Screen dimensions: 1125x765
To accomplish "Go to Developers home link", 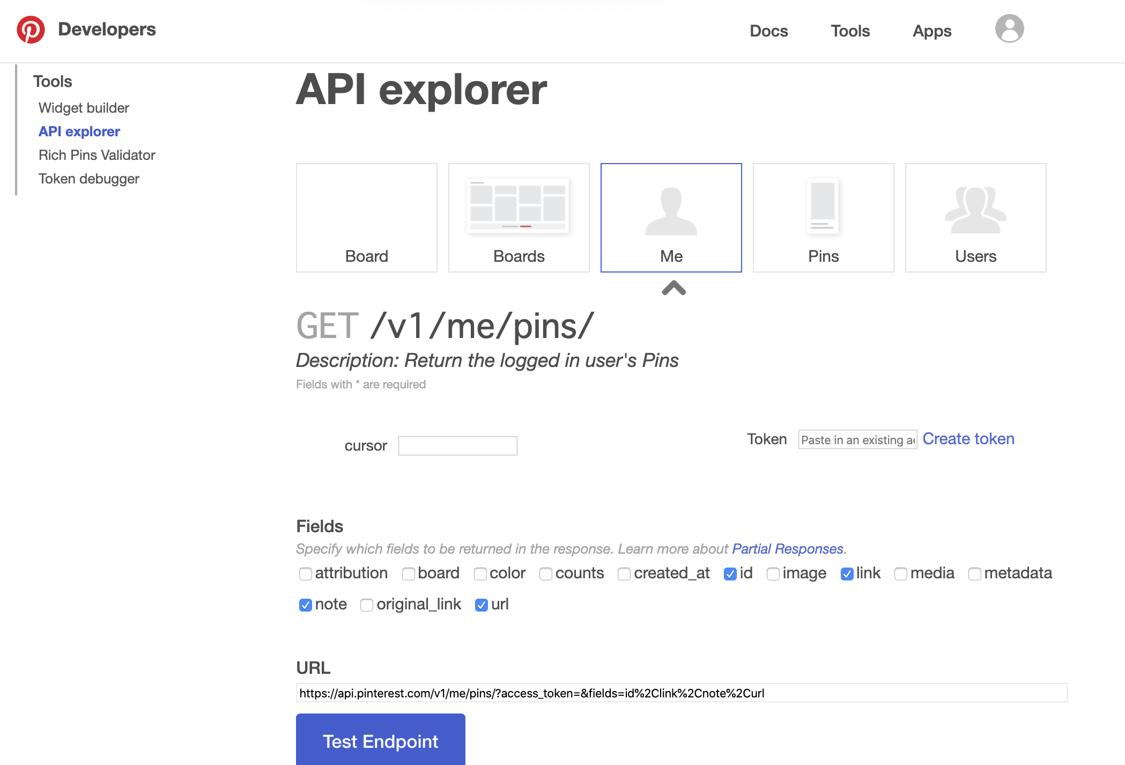I will click(x=107, y=30).
